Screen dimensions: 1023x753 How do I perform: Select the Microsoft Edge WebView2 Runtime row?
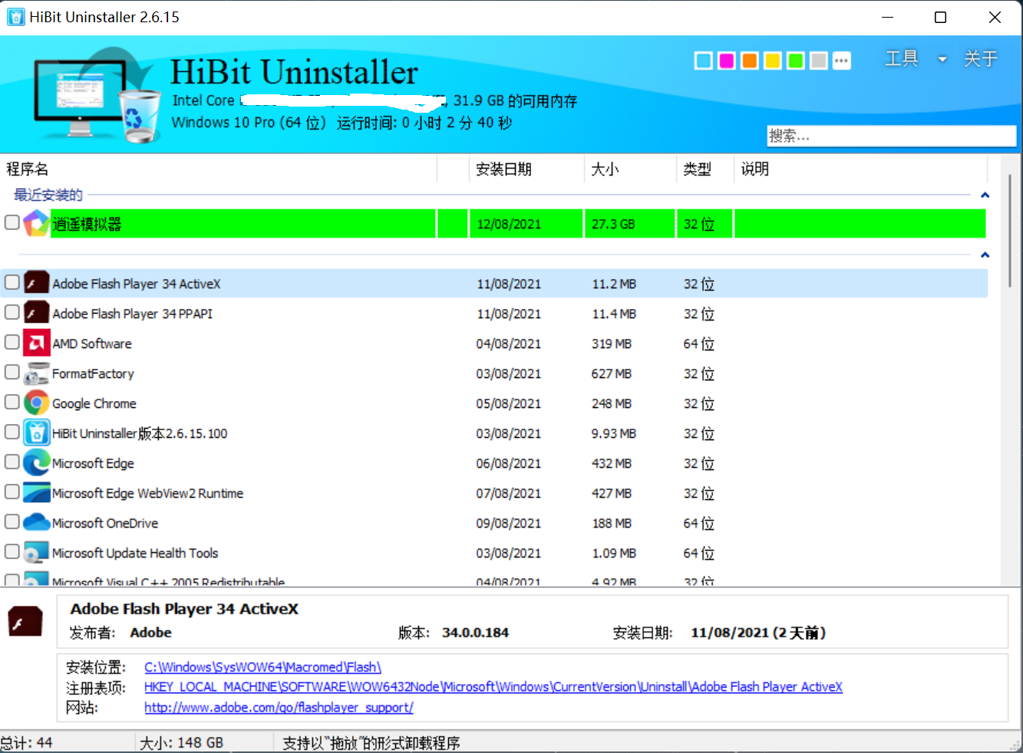click(494, 493)
